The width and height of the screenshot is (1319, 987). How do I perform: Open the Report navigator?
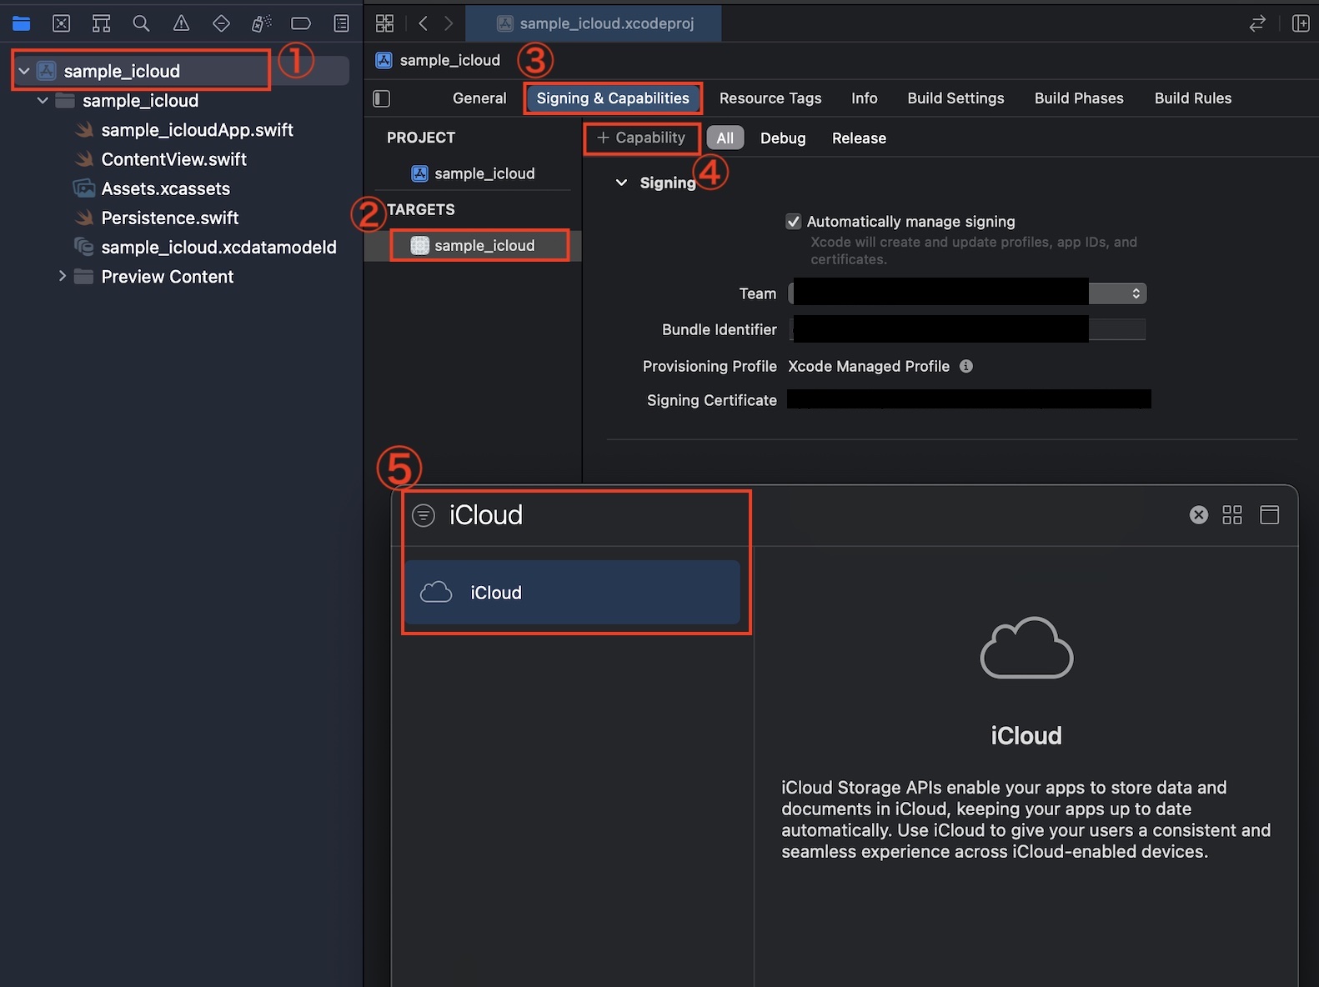point(341,23)
